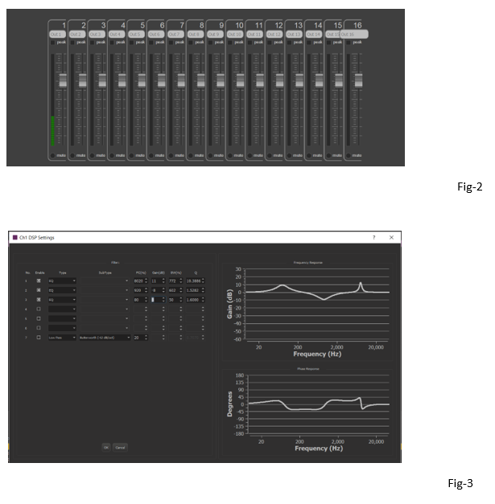This screenshot has width=495, height=504.
Task: Enable the Low Pass filter 7 checkbox
Action: tap(39, 338)
